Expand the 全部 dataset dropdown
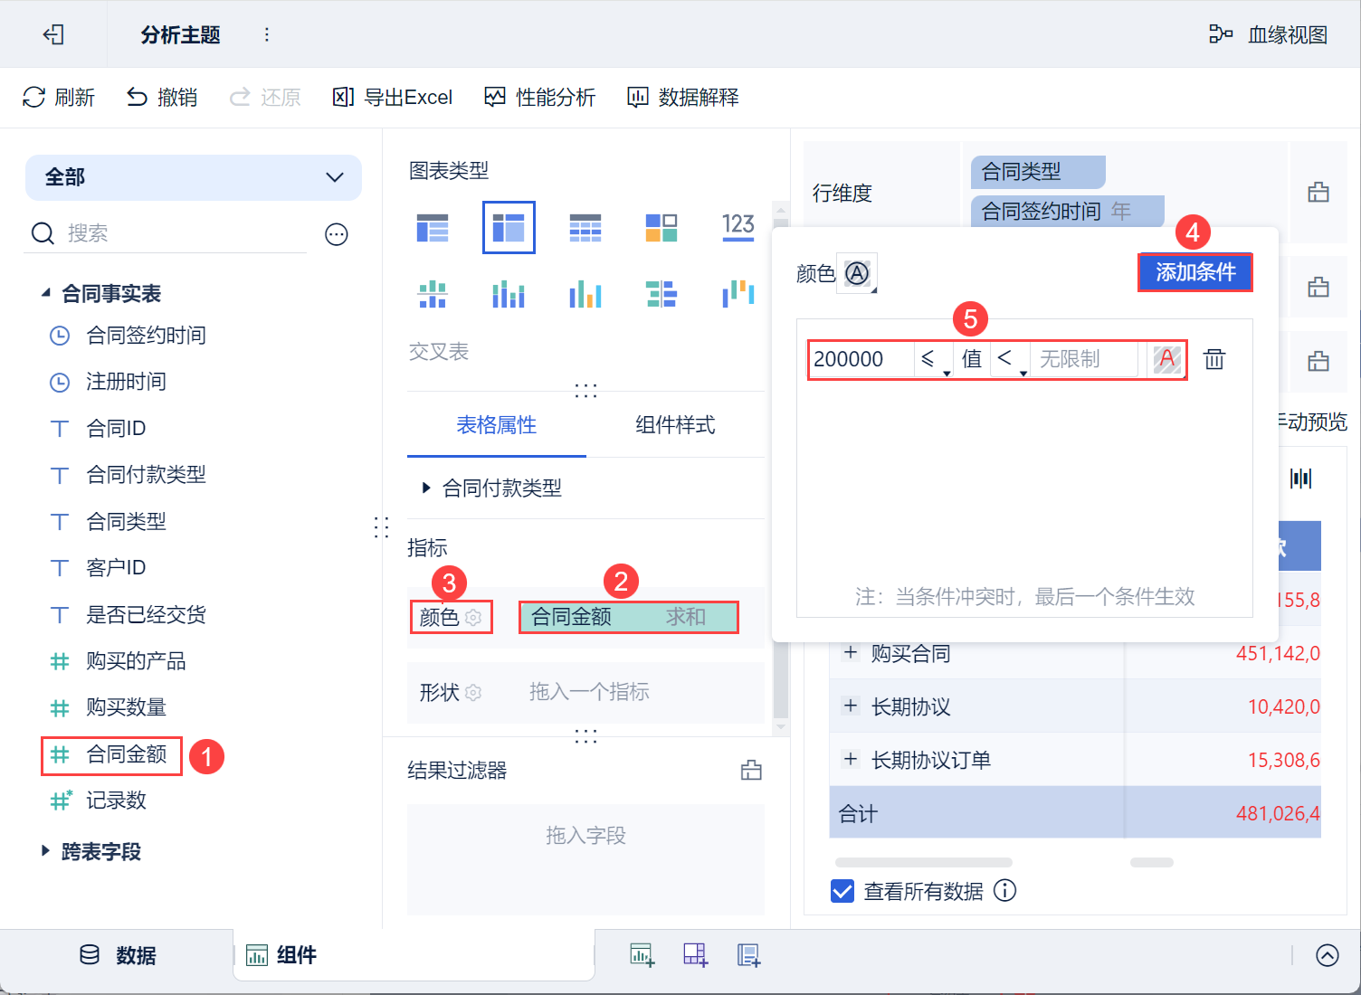The height and width of the screenshot is (995, 1361). point(194,177)
